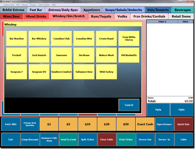Open the Help menu

[54, 5]
